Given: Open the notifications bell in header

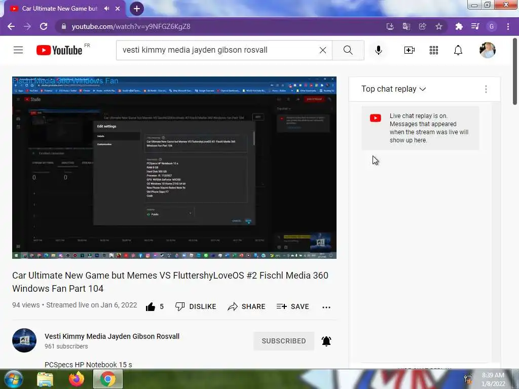Looking at the screenshot, I should [458, 50].
